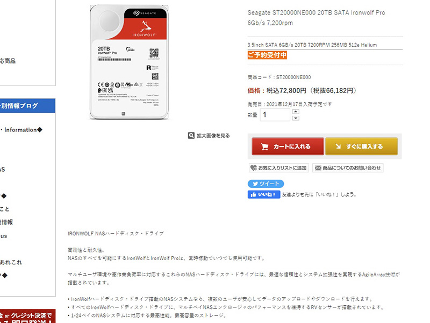The width and height of the screenshot is (430, 323).
Task: Add to favorites list お気に入りリストに追加
Action: coord(279,168)
